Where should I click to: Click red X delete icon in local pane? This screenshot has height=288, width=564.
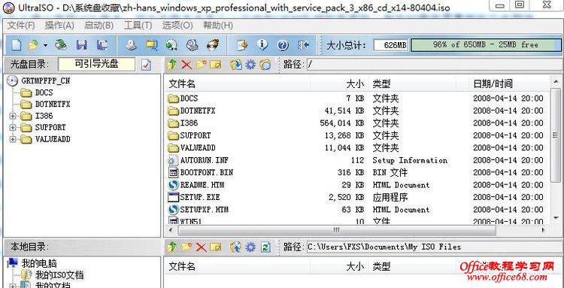point(201,247)
